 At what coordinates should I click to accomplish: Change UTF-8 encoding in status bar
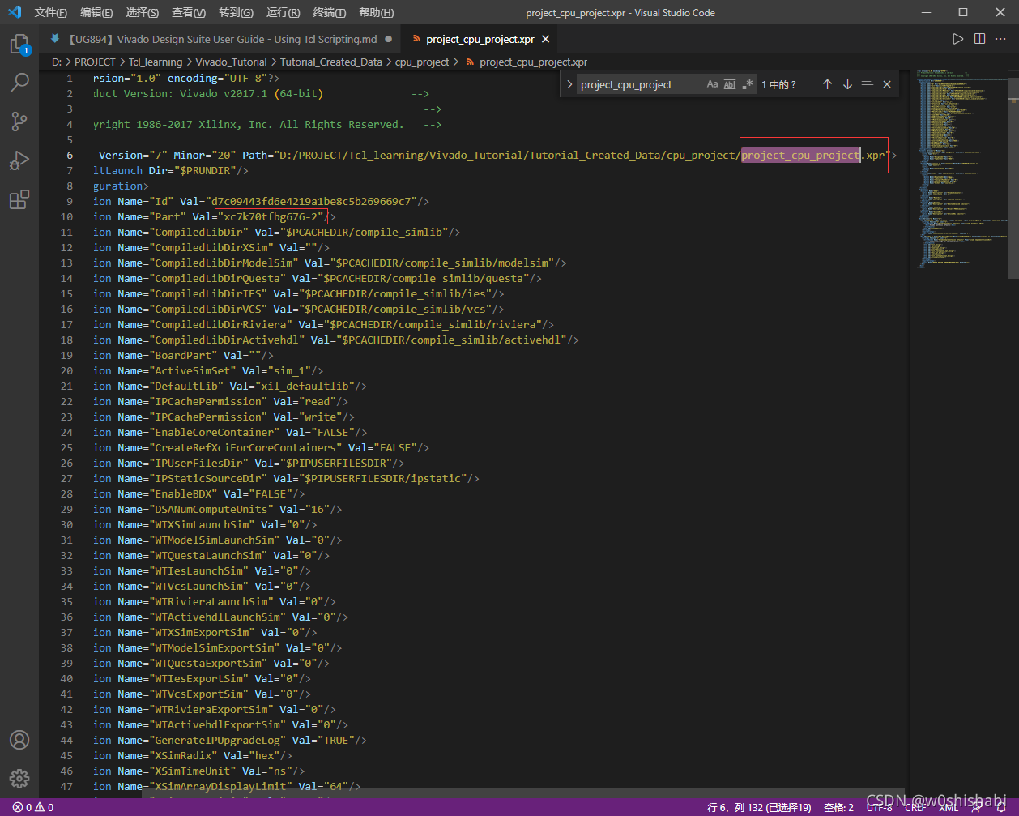coord(879,807)
